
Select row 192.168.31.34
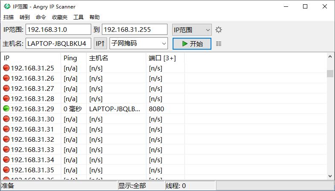pos(164,160)
